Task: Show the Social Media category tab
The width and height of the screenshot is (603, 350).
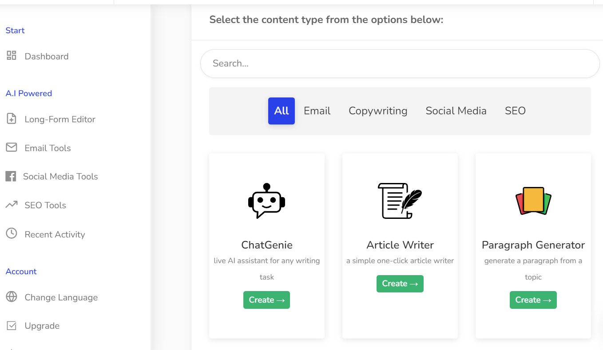Action: tap(456, 111)
